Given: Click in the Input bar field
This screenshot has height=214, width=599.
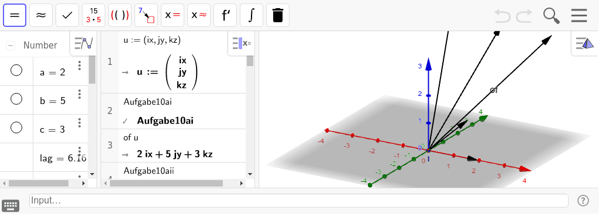Looking at the screenshot, I should 299,200.
